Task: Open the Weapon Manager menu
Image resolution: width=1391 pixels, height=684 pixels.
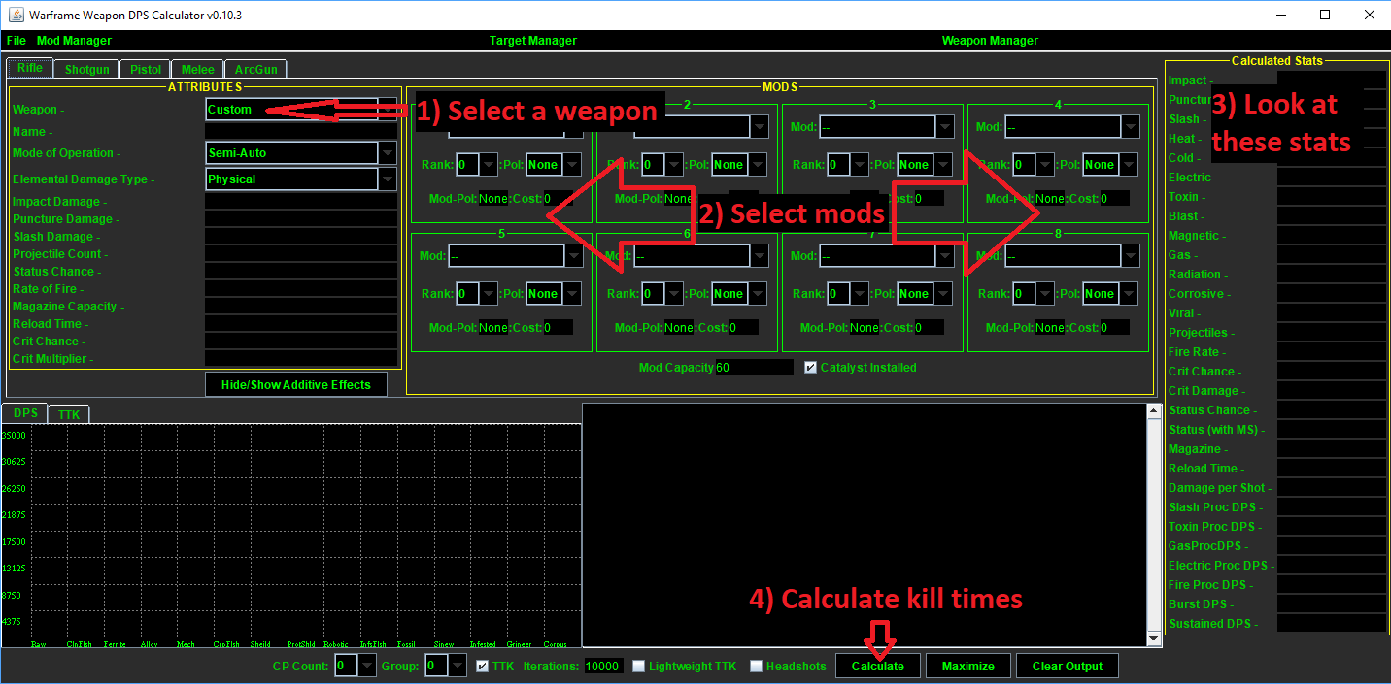Action: (990, 41)
